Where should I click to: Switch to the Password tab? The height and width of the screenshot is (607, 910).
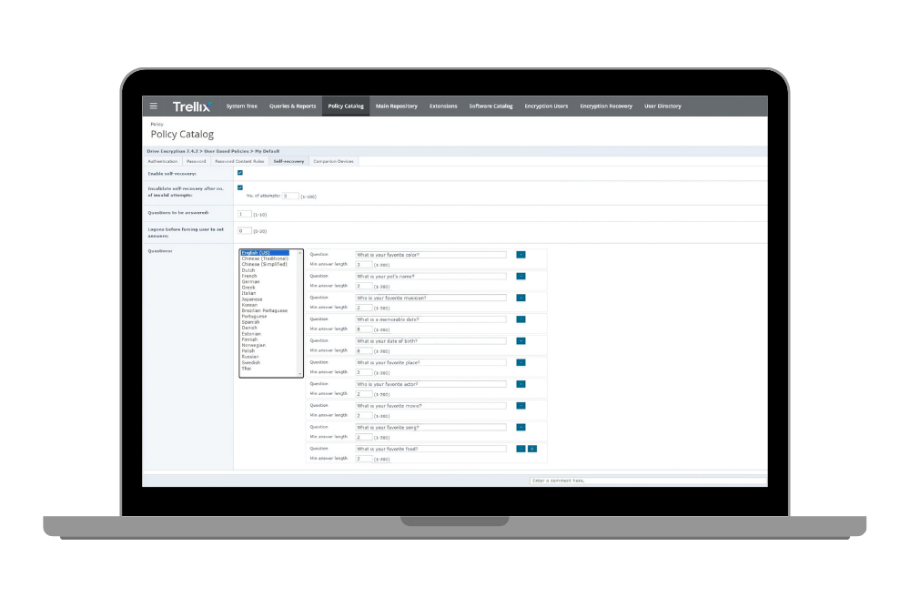[x=197, y=161]
